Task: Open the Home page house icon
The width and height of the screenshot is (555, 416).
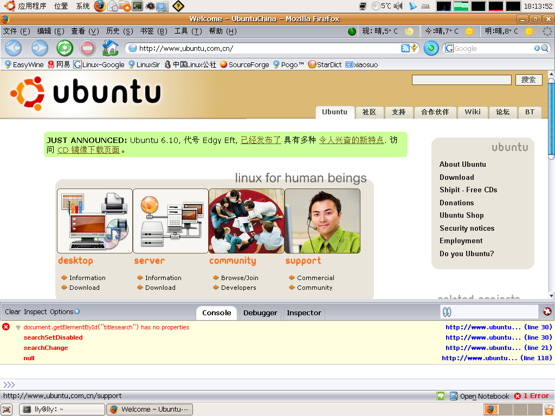Action: pos(111,48)
